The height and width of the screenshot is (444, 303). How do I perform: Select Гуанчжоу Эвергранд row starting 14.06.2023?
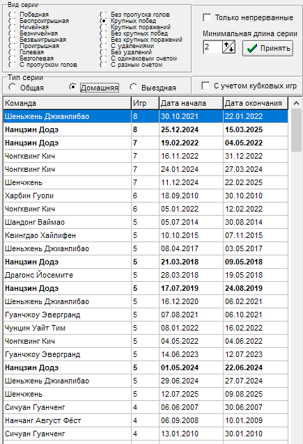click(146, 354)
